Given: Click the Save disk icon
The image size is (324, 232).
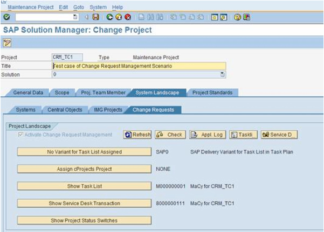Looking at the screenshot, I should point(95,17).
